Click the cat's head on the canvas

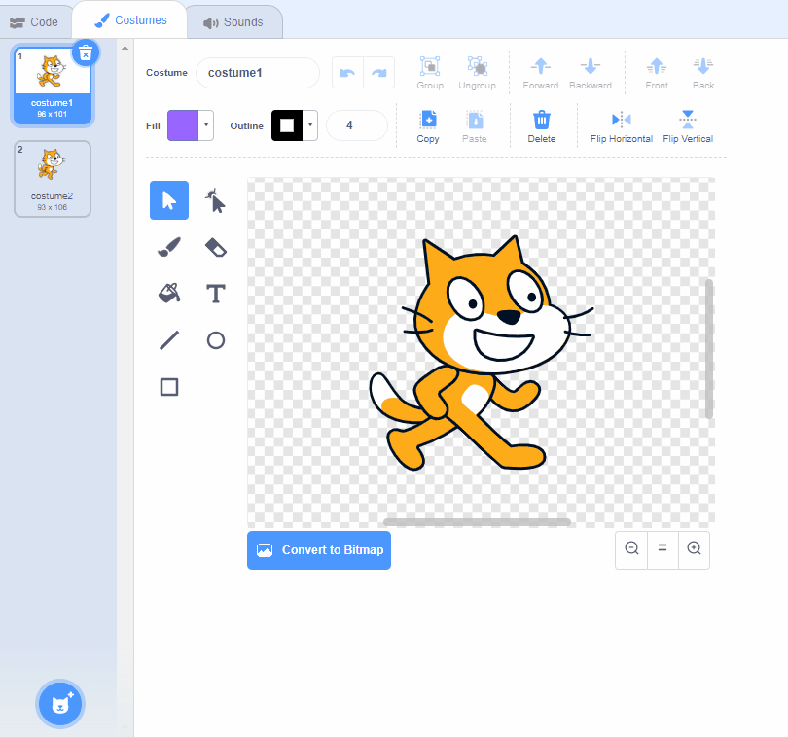490,306
